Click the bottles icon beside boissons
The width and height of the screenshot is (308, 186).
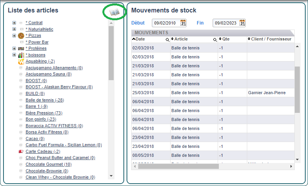21,55
